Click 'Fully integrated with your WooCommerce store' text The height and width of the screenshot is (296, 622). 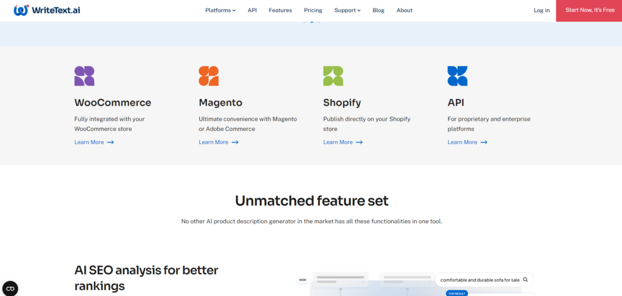click(109, 124)
